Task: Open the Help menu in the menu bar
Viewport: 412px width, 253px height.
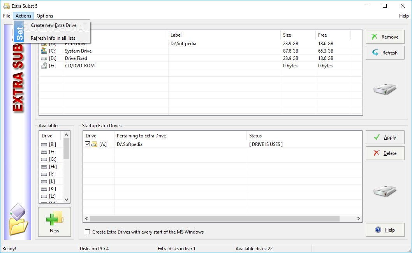Action: (403, 16)
